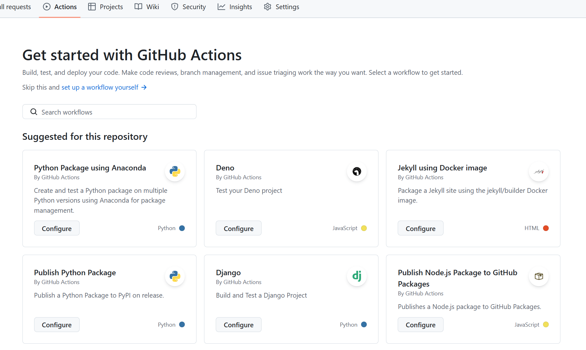Click 'By GitHub Actions' under Django

point(239,282)
